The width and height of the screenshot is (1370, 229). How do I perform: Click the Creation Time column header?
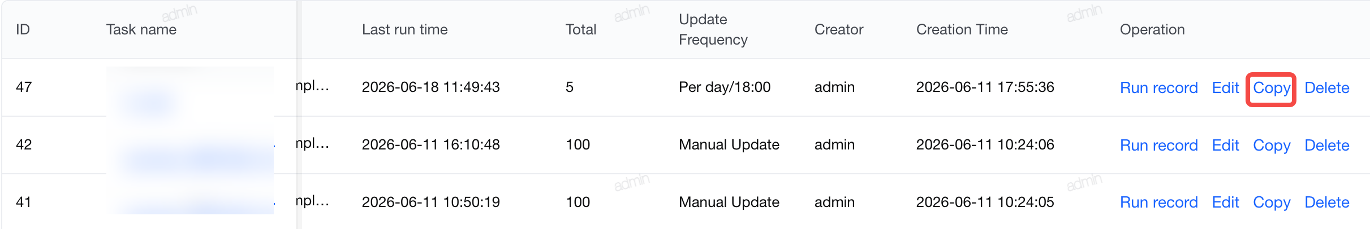[962, 29]
